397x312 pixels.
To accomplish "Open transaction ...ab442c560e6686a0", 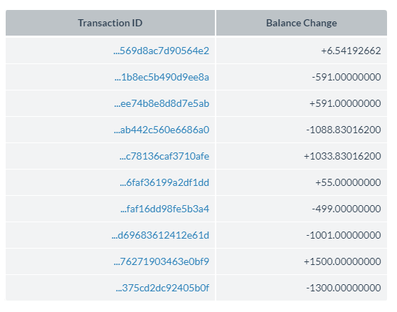I will point(162,130).
